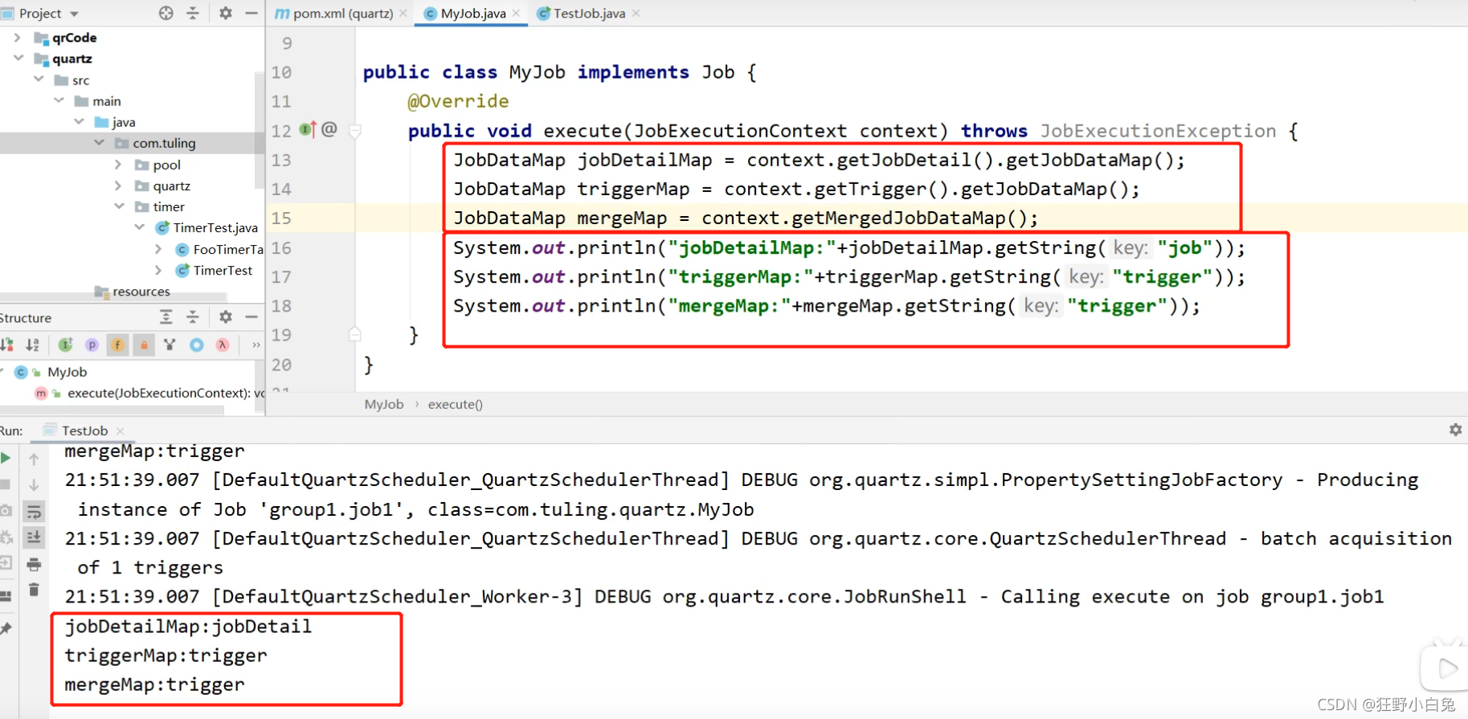Stop the running TestJob process
This screenshot has height=719, width=1468.
[6, 484]
